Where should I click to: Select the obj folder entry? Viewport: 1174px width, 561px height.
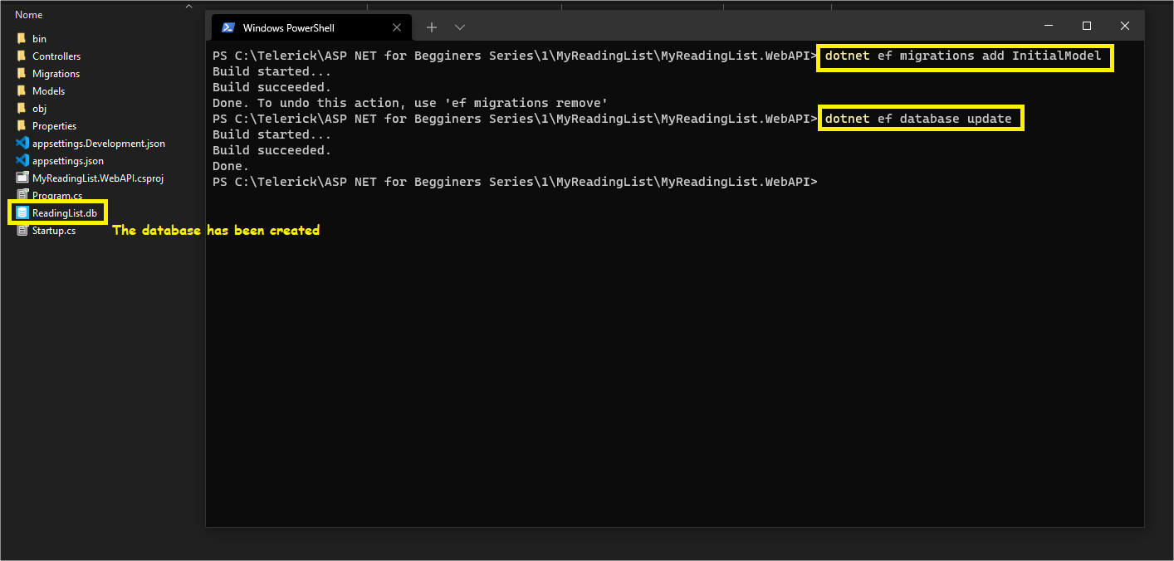(x=39, y=108)
